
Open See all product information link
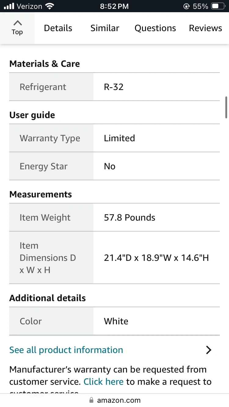66,350
